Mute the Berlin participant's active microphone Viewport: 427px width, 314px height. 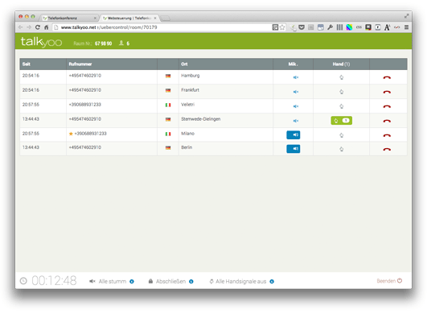pos(294,149)
